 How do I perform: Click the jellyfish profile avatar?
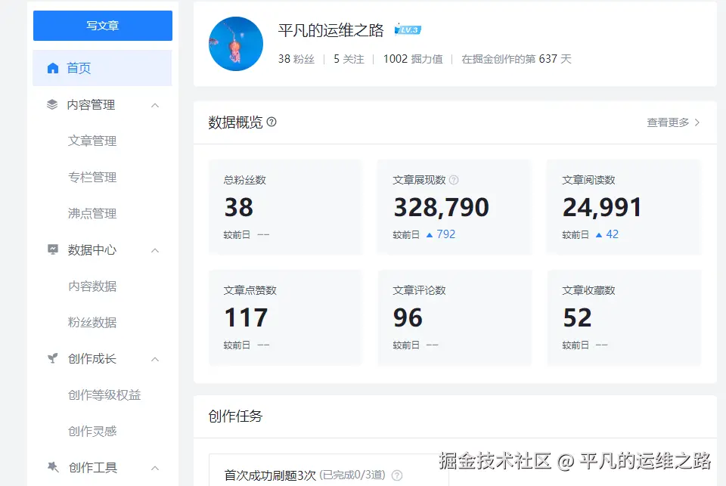click(x=236, y=44)
